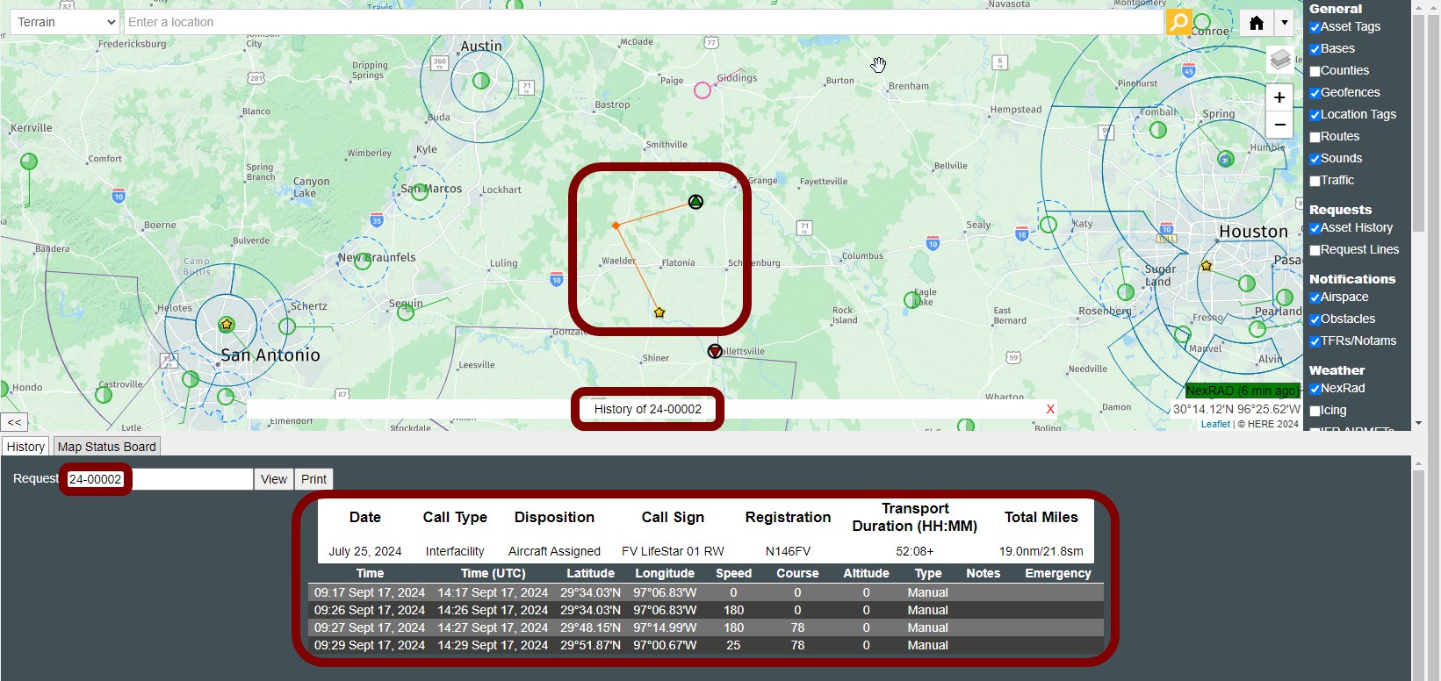Turn off the NexRad weather checkbox
The image size is (1441, 681).
1315,389
